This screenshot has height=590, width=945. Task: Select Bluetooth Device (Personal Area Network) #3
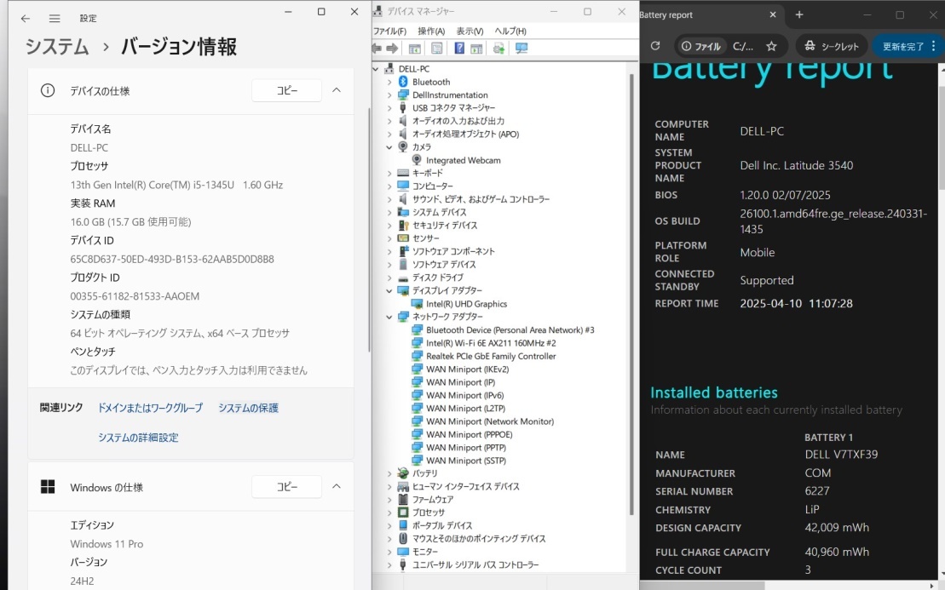click(510, 330)
